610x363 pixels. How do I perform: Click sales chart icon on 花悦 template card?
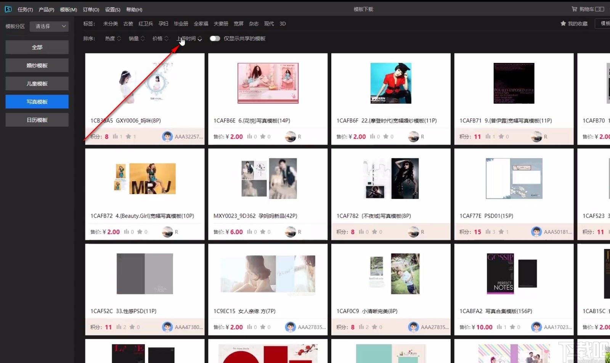click(249, 137)
